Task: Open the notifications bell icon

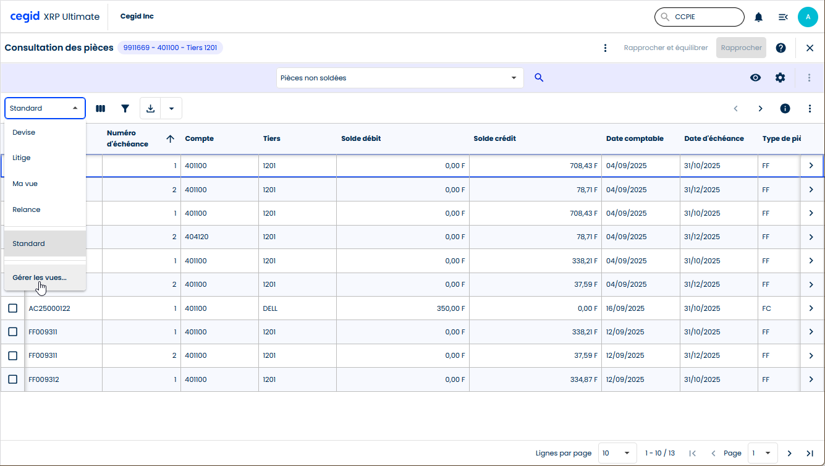Action: pos(758,17)
